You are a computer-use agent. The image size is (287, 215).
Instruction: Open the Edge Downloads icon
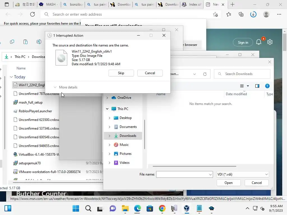pos(253,14)
